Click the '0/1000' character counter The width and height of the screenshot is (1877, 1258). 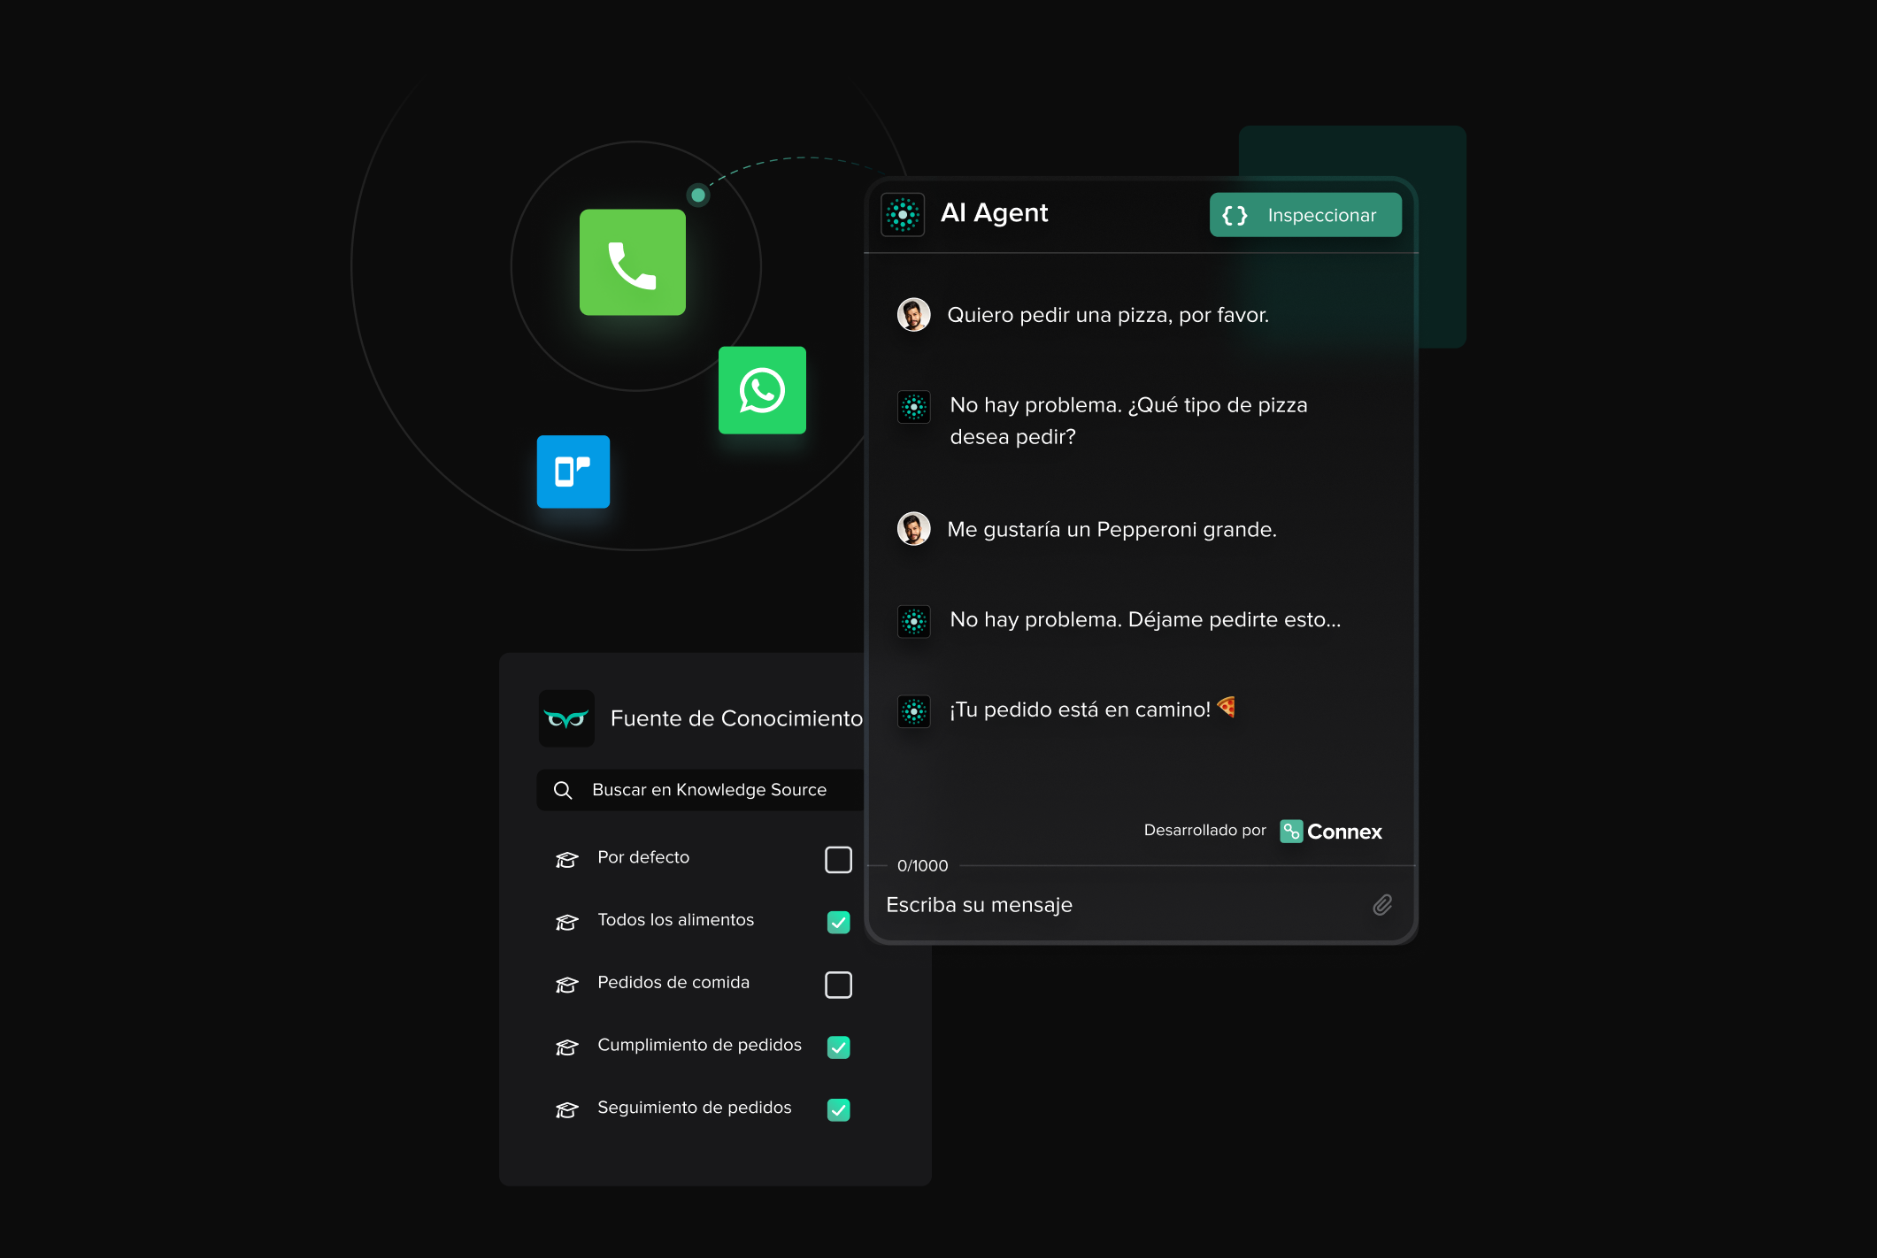[922, 865]
